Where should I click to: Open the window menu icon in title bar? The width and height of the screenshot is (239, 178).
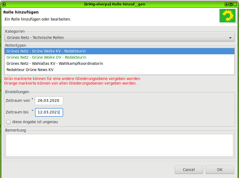pos(4,4)
